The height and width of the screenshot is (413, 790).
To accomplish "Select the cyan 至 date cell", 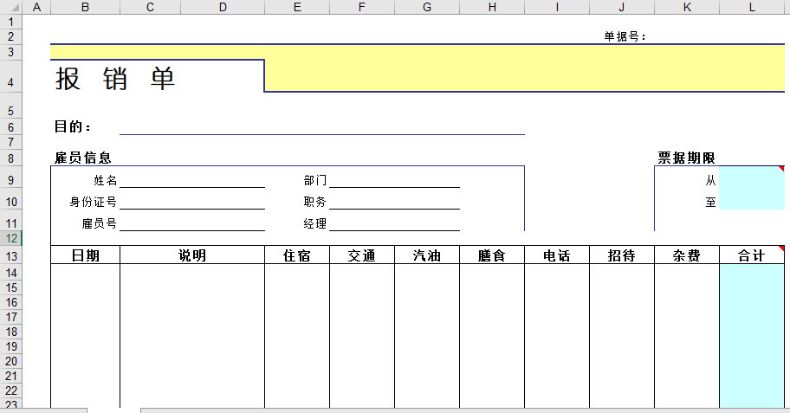I will pyautogui.click(x=751, y=202).
